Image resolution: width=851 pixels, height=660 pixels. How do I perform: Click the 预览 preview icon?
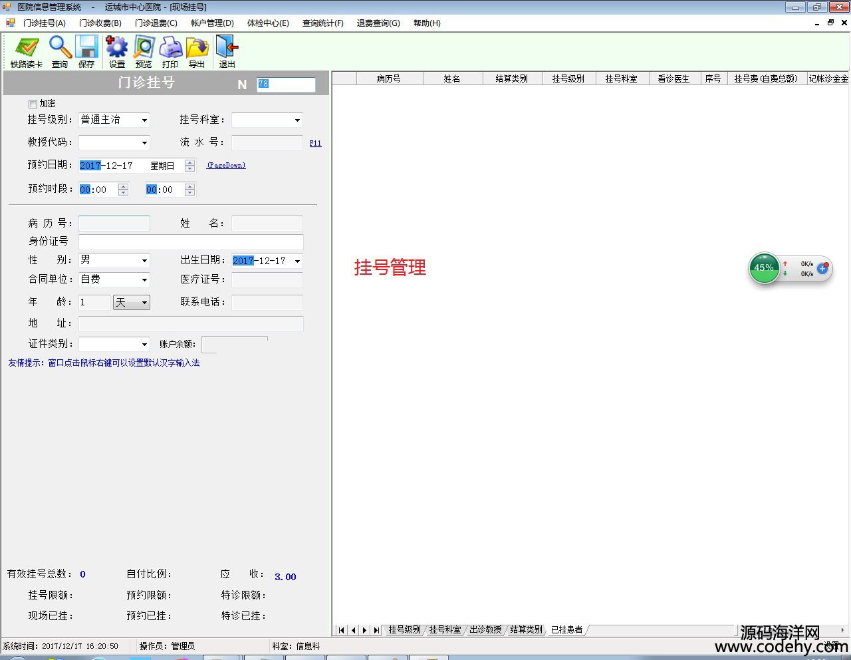(x=144, y=48)
